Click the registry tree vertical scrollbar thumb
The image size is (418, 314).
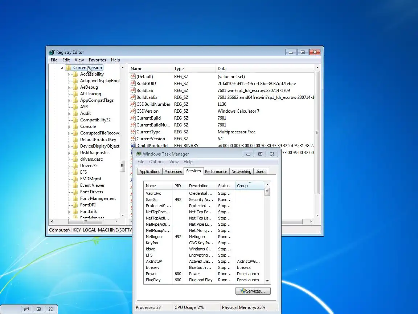(122, 166)
